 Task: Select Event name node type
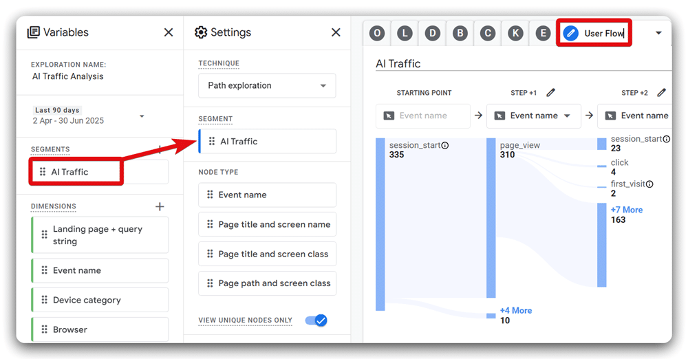(x=267, y=195)
